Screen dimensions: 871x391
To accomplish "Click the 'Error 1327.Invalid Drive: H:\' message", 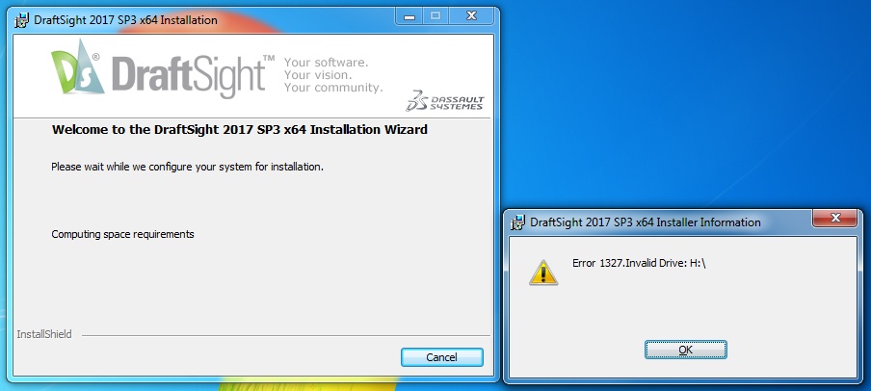I will click(639, 263).
